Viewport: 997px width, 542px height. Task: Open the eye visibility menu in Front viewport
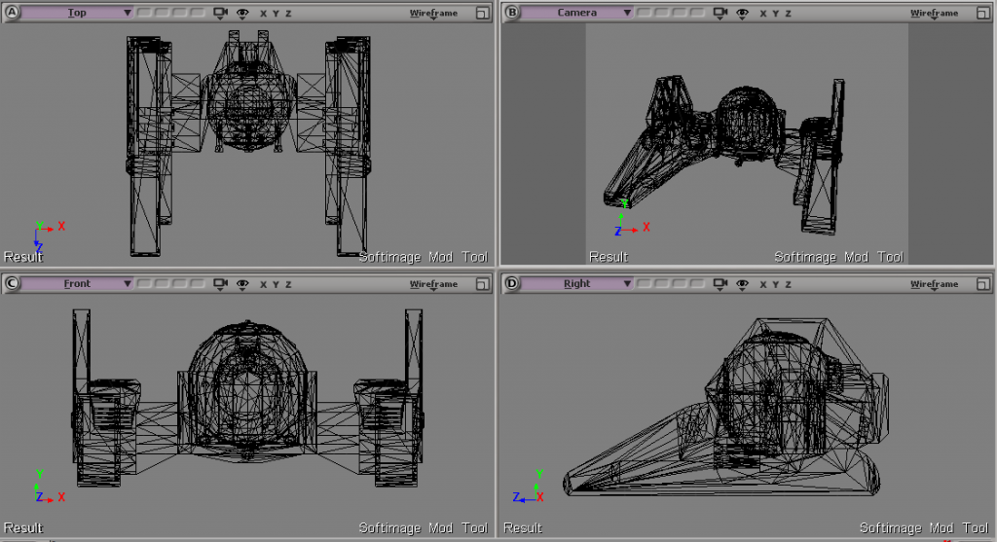242,285
